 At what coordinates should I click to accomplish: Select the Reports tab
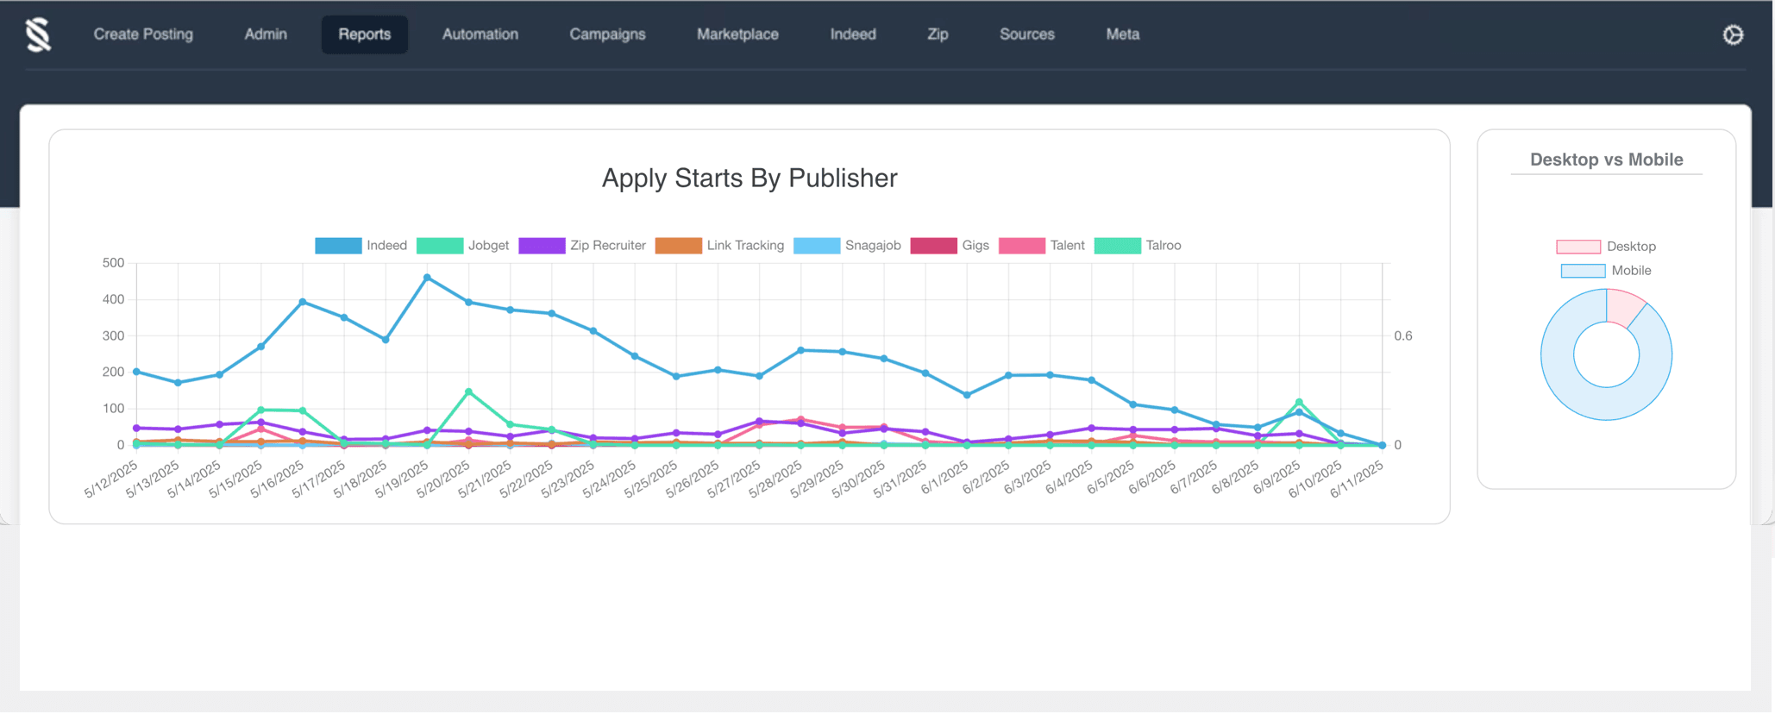[364, 34]
